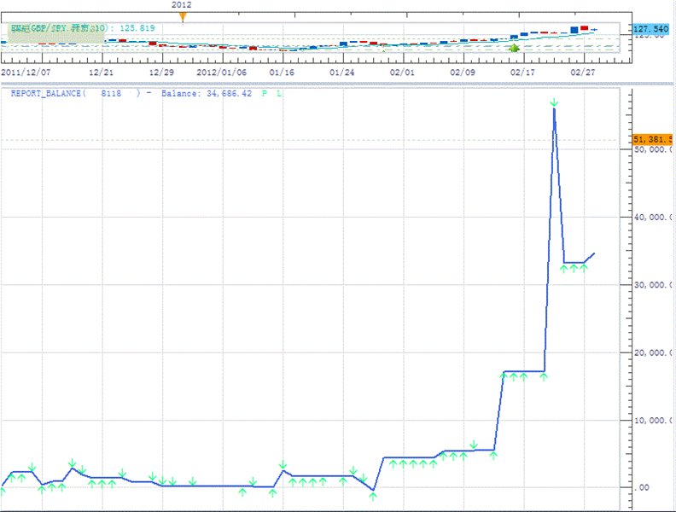Image resolution: width=676 pixels, height=512 pixels.
Task: Click the orange 2012 year marker triangle
Action: 182,15
